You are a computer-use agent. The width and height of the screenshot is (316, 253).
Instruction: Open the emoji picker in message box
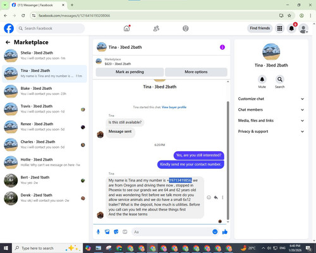(x=215, y=231)
